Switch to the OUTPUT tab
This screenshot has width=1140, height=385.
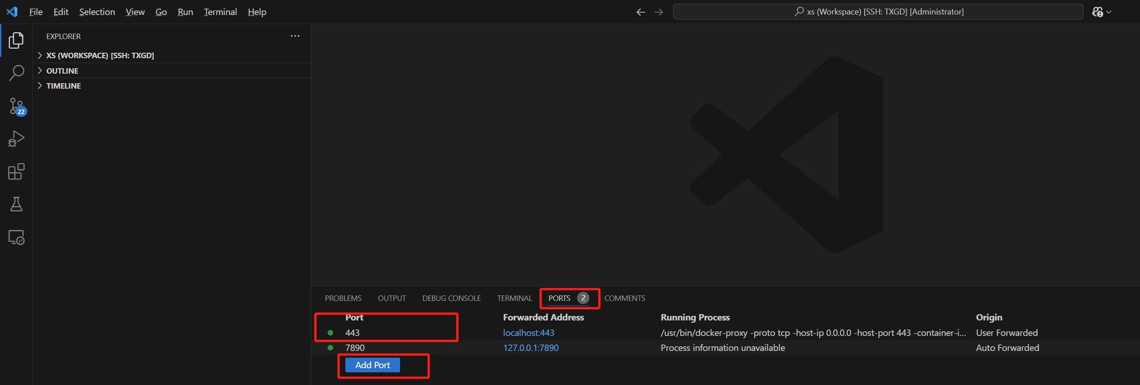392,298
